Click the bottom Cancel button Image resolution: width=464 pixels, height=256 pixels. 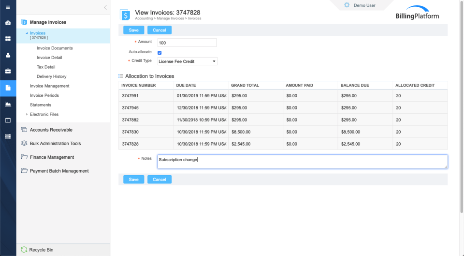click(x=159, y=179)
